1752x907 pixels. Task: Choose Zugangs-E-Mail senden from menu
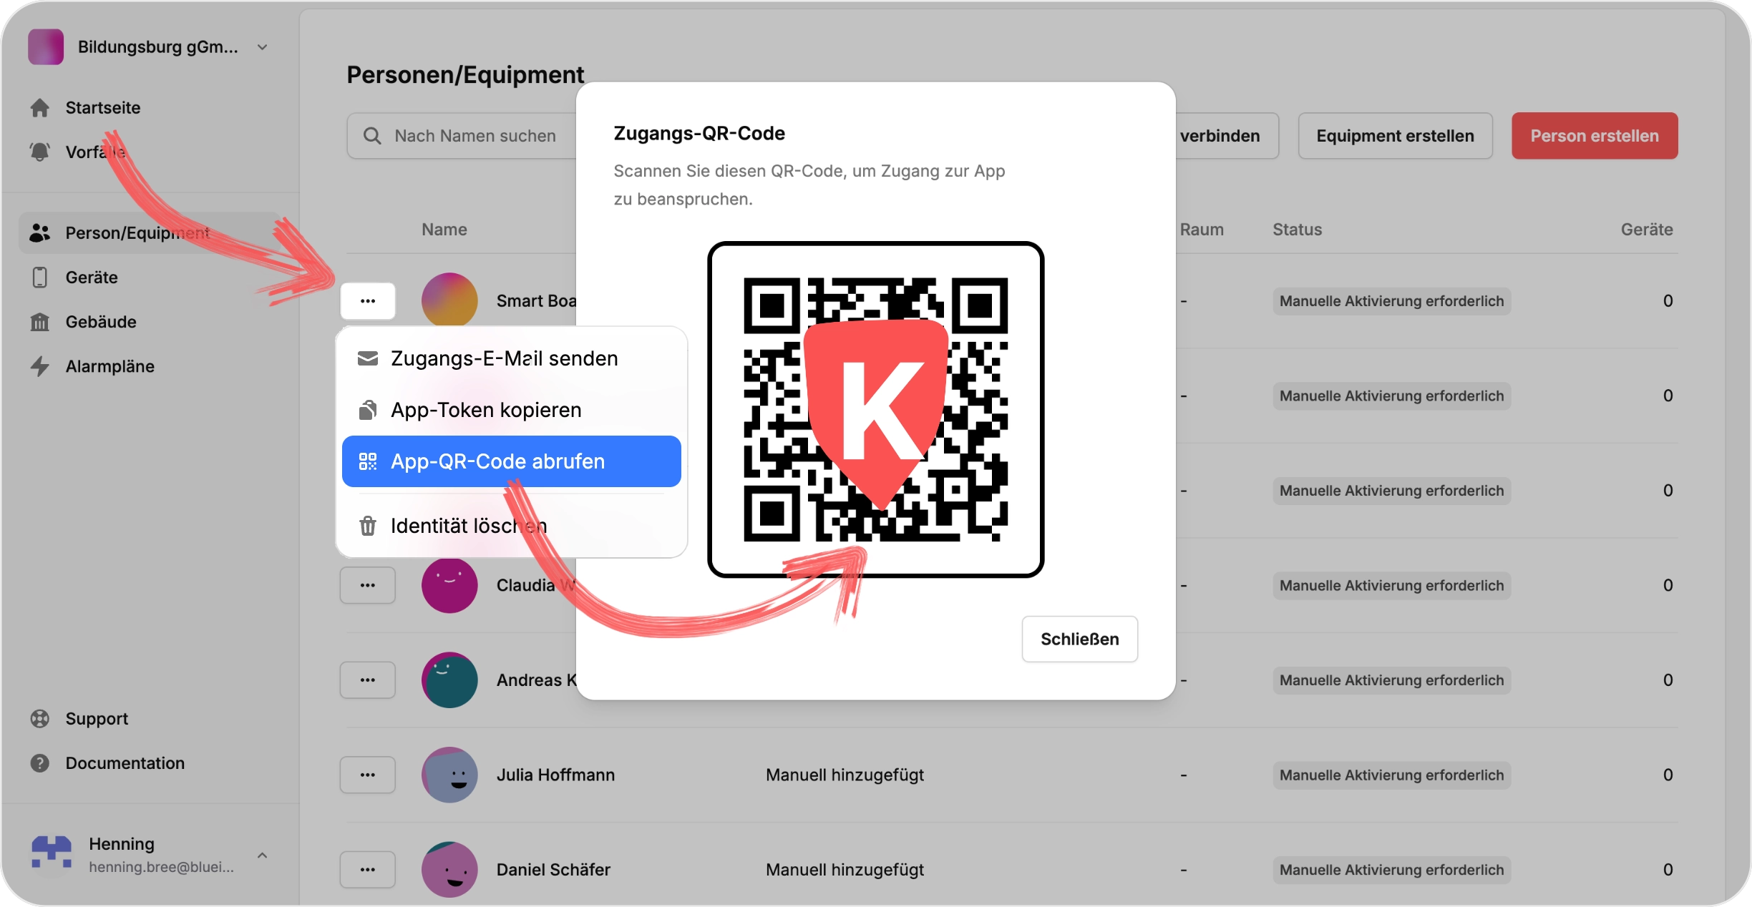click(512, 358)
